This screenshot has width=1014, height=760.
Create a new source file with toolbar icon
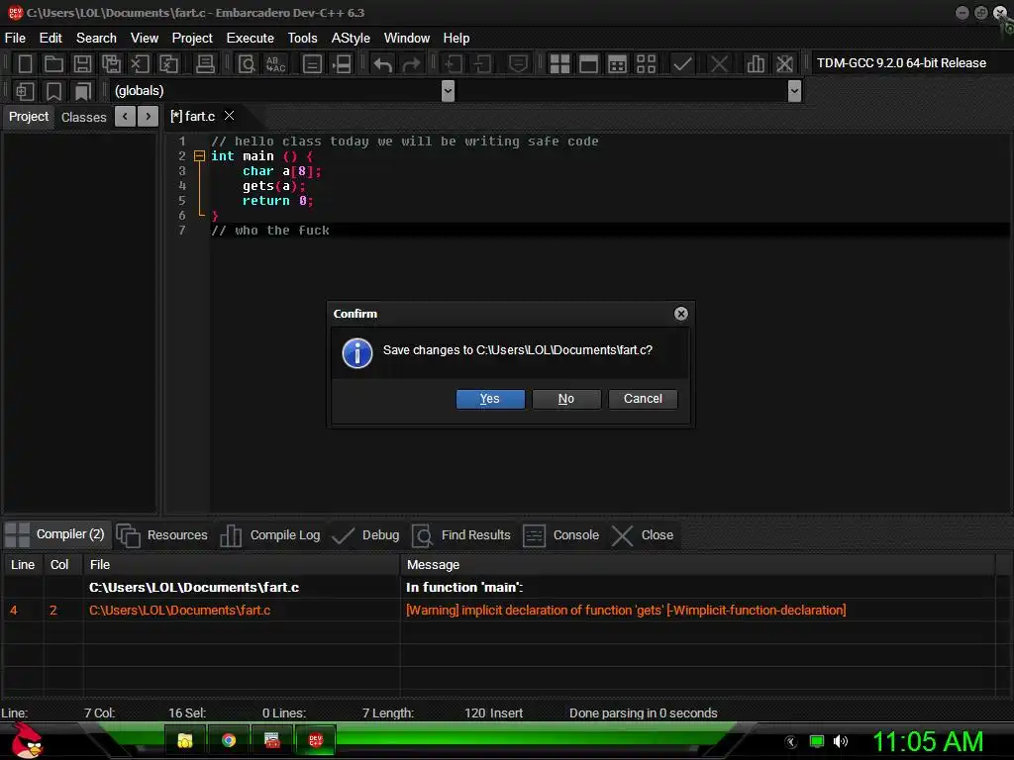point(25,64)
